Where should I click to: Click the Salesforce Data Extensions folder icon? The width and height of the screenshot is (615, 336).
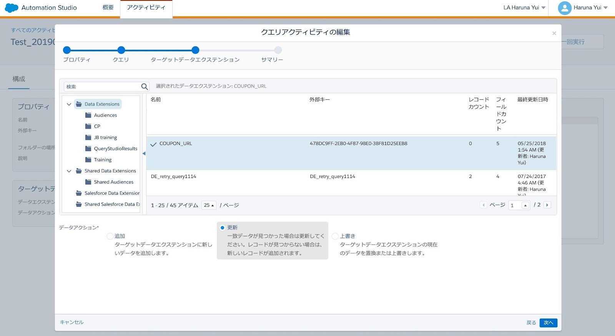pyautogui.click(x=79, y=193)
